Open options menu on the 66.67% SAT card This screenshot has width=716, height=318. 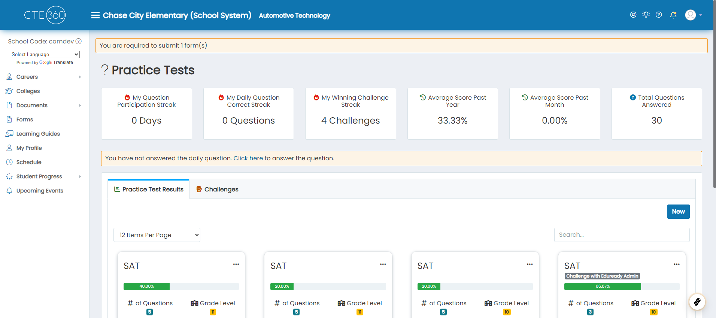click(x=677, y=264)
